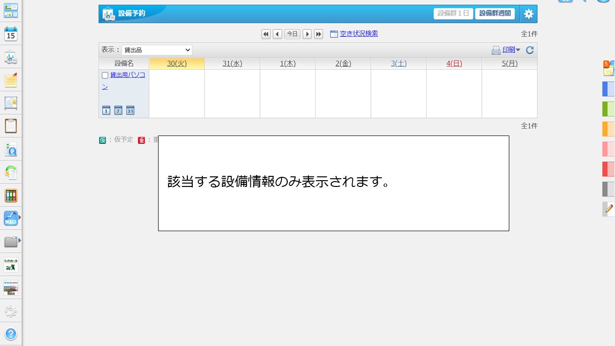The image size is (615, 346).
Task: Jump forward with the double-right arrow
Action: (x=319, y=34)
